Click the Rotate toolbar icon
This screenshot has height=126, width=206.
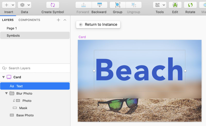[190, 5]
